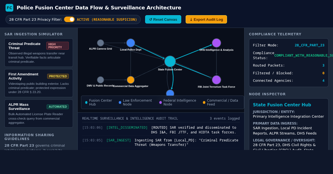Click the '3 events logged' counter
Screen dimensions: 333x174
click(225, 118)
